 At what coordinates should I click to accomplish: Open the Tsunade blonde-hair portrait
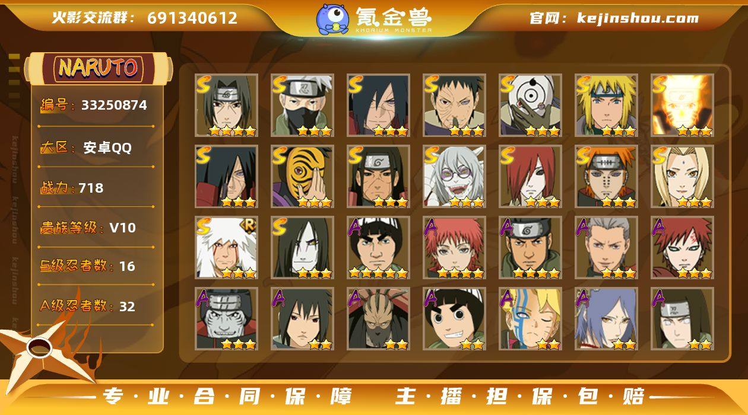tap(682, 176)
